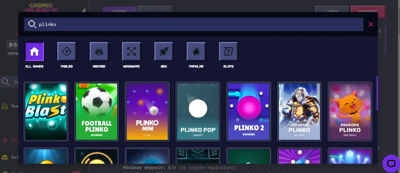Click the Register button behind the overlay
The height and width of the screenshot is (173, 400).
click(368, 9)
